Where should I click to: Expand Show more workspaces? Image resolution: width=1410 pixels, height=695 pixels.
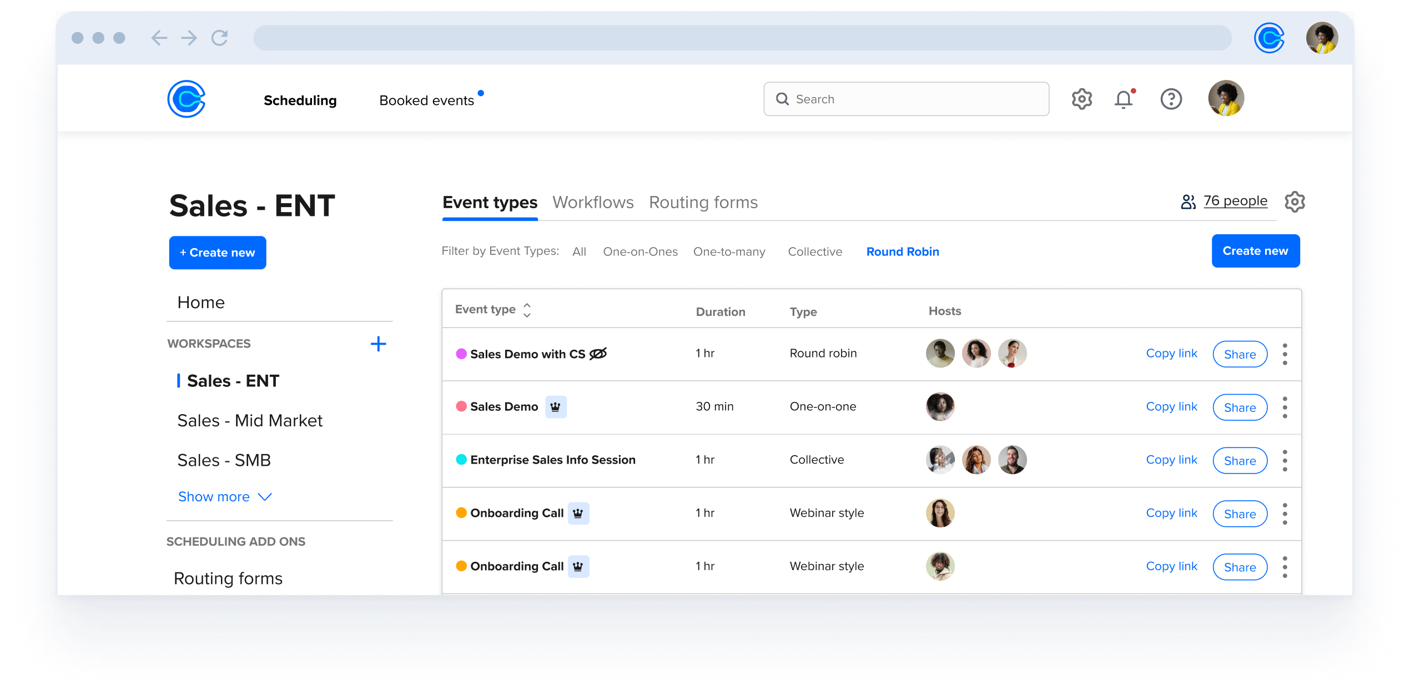[x=224, y=497]
